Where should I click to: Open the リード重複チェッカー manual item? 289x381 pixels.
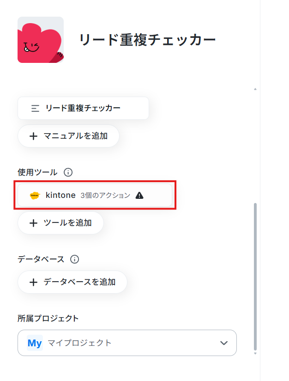coord(83,108)
